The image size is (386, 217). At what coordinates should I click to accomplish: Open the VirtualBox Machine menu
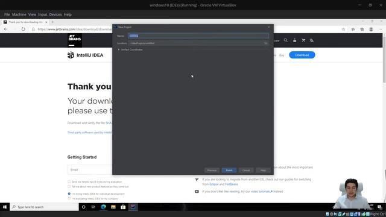pyautogui.click(x=19, y=14)
